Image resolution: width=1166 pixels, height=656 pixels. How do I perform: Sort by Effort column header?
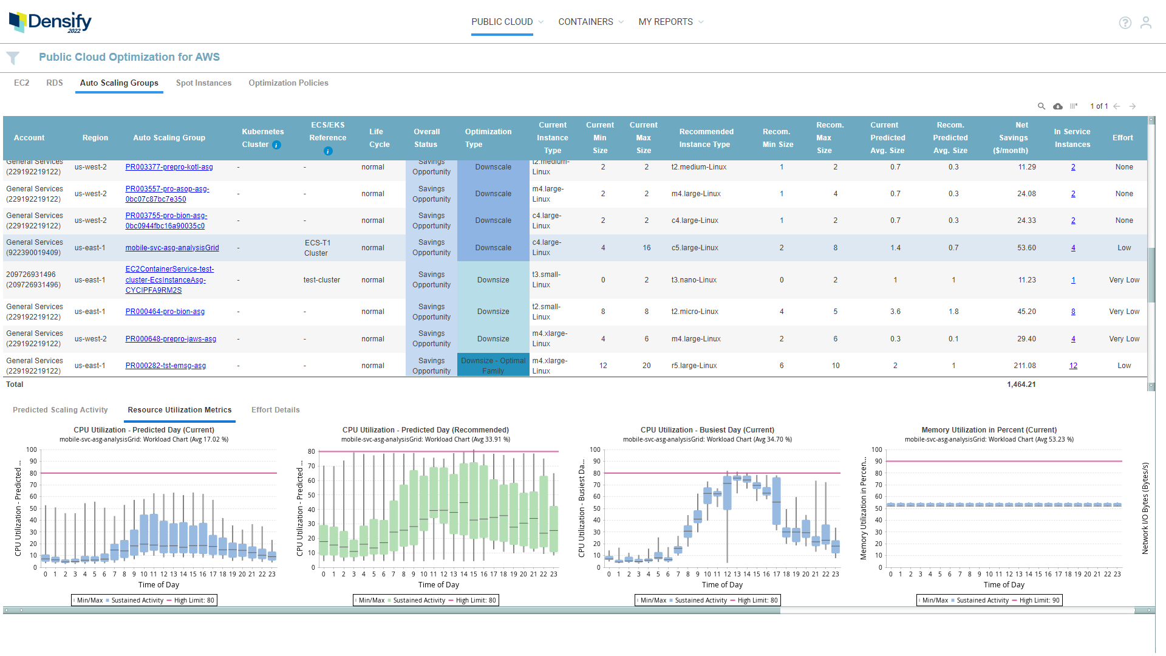tap(1122, 138)
